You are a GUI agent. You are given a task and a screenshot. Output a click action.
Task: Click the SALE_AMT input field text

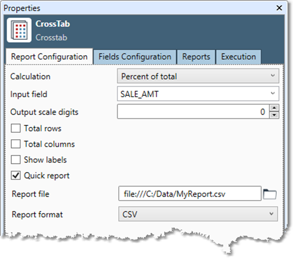140,94
